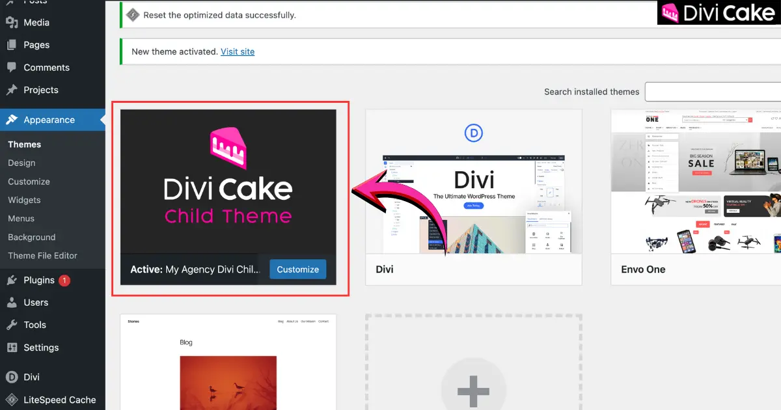Viewport: 781px width, 410px height.
Task: Click the Pages icon in sidebar
Action: [x=12, y=45]
